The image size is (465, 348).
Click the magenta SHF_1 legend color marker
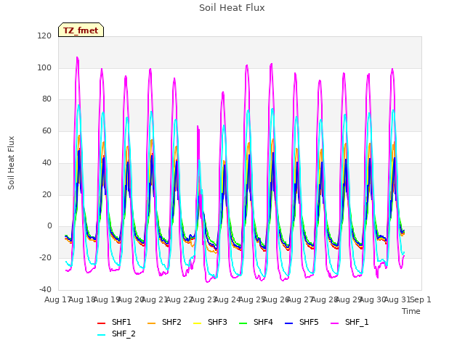pyautogui.click(x=334, y=323)
